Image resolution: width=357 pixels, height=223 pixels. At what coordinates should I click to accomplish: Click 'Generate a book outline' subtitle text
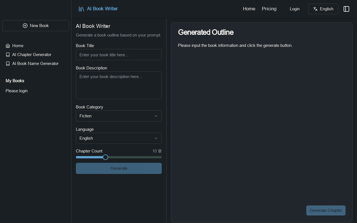pos(118,35)
